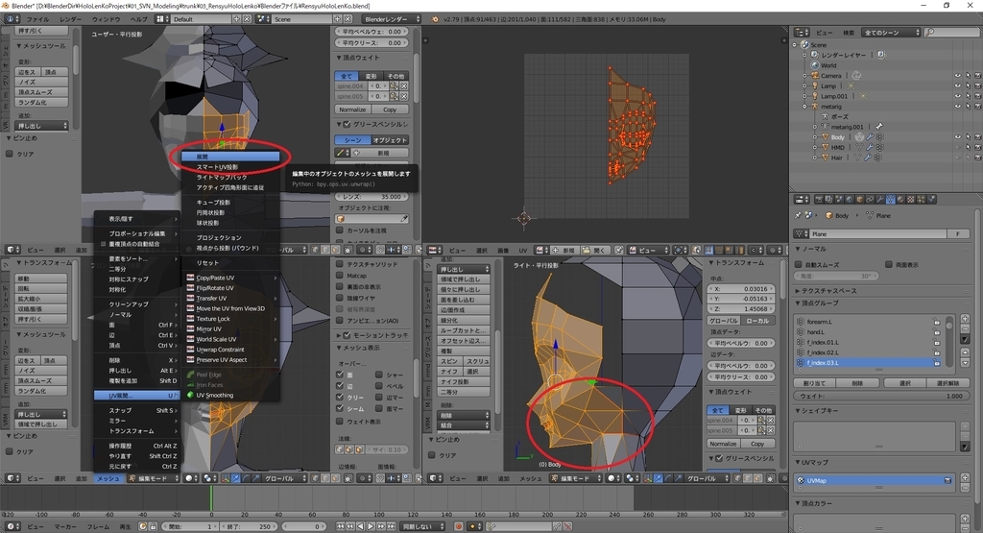The width and height of the screenshot is (983, 533).
Task: Click the Body modifier wrench icon in outliner
Action: coord(870,136)
